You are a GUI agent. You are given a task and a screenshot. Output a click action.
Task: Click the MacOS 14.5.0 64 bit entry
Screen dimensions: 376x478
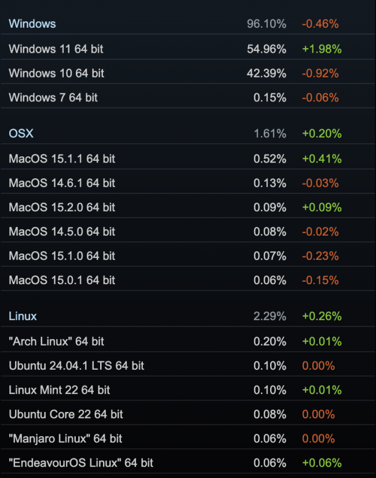(x=62, y=231)
